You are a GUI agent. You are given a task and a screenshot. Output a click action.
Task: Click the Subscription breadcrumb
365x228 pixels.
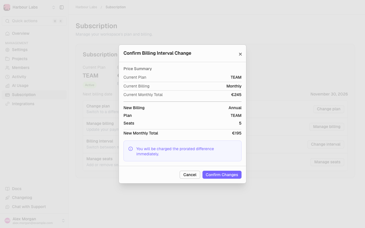pyautogui.click(x=115, y=7)
